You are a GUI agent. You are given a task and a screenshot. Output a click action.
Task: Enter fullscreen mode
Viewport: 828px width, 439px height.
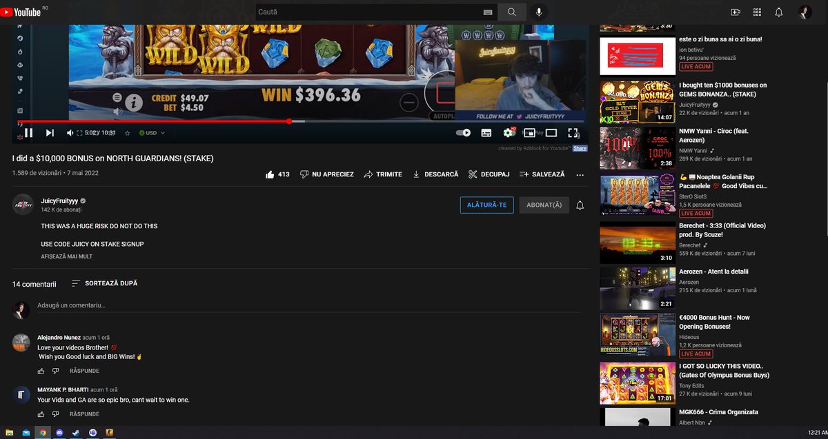(x=573, y=133)
